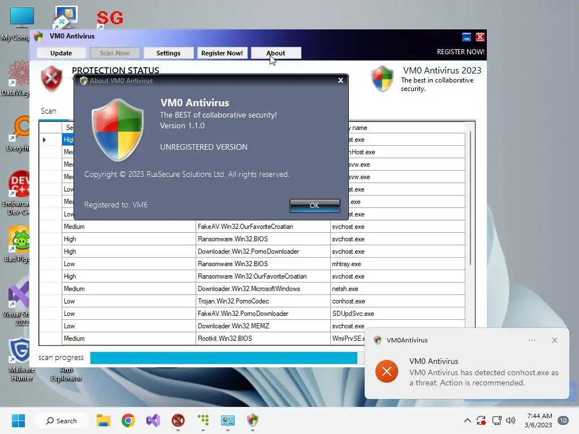The image size is (579, 434).
Task: Select Rootkit.Win32.BIOS cell
Action: point(263,338)
